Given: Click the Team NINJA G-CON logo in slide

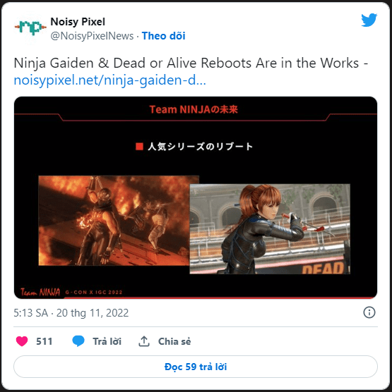Looking at the screenshot, I should pyautogui.click(x=71, y=292).
